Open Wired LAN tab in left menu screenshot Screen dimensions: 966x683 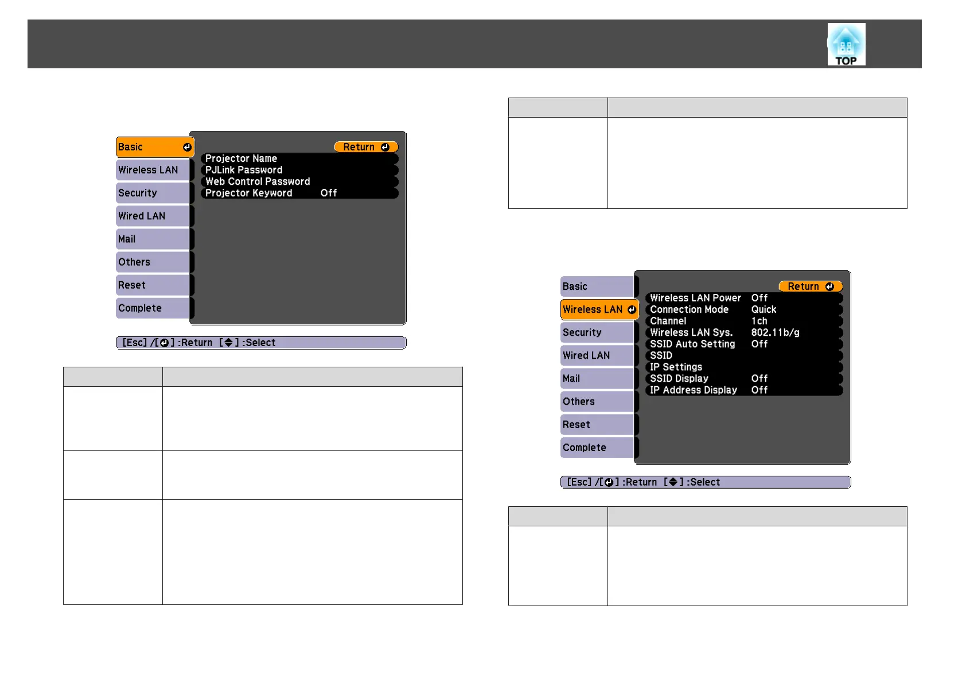pos(155,216)
